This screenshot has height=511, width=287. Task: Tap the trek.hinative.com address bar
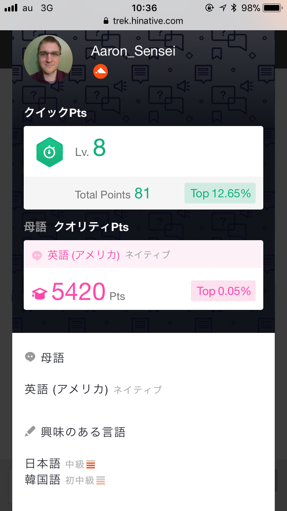tap(148, 21)
